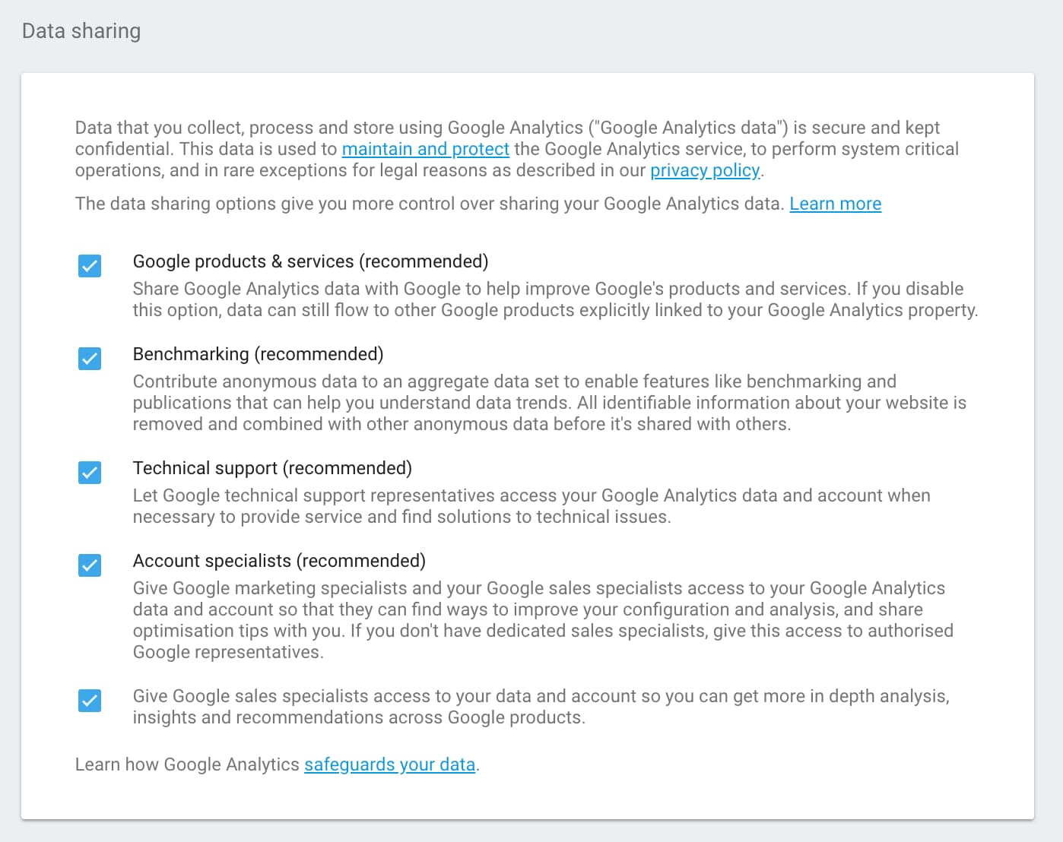Uncheck Google products & services checkbox
The width and height of the screenshot is (1063, 842).
coord(90,266)
